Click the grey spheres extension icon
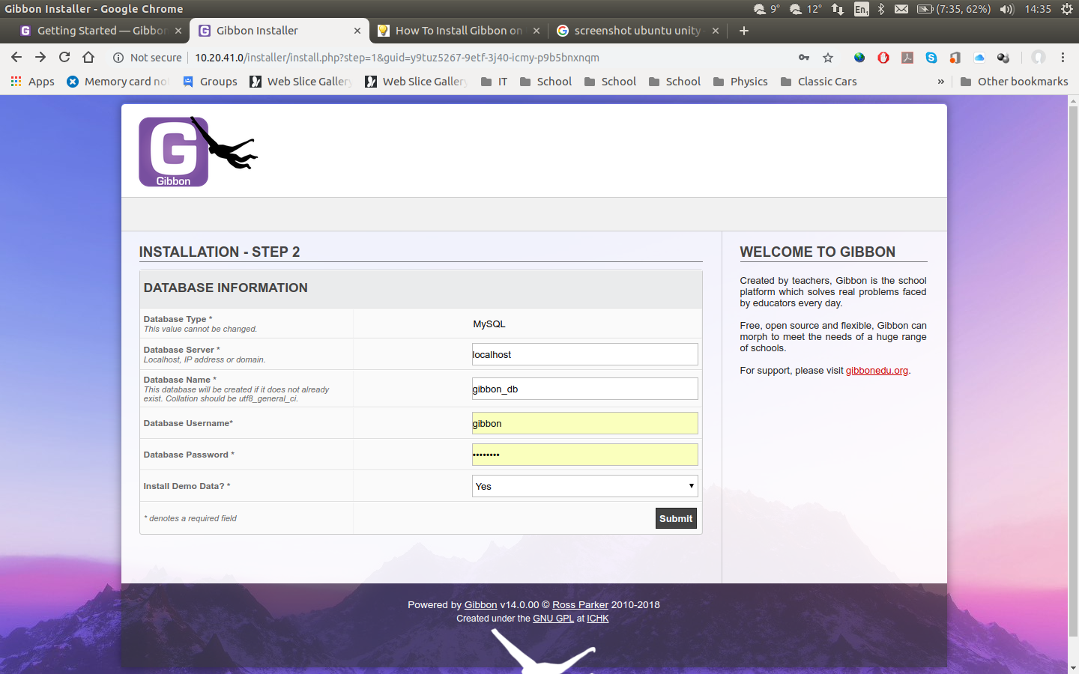 (1003, 58)
